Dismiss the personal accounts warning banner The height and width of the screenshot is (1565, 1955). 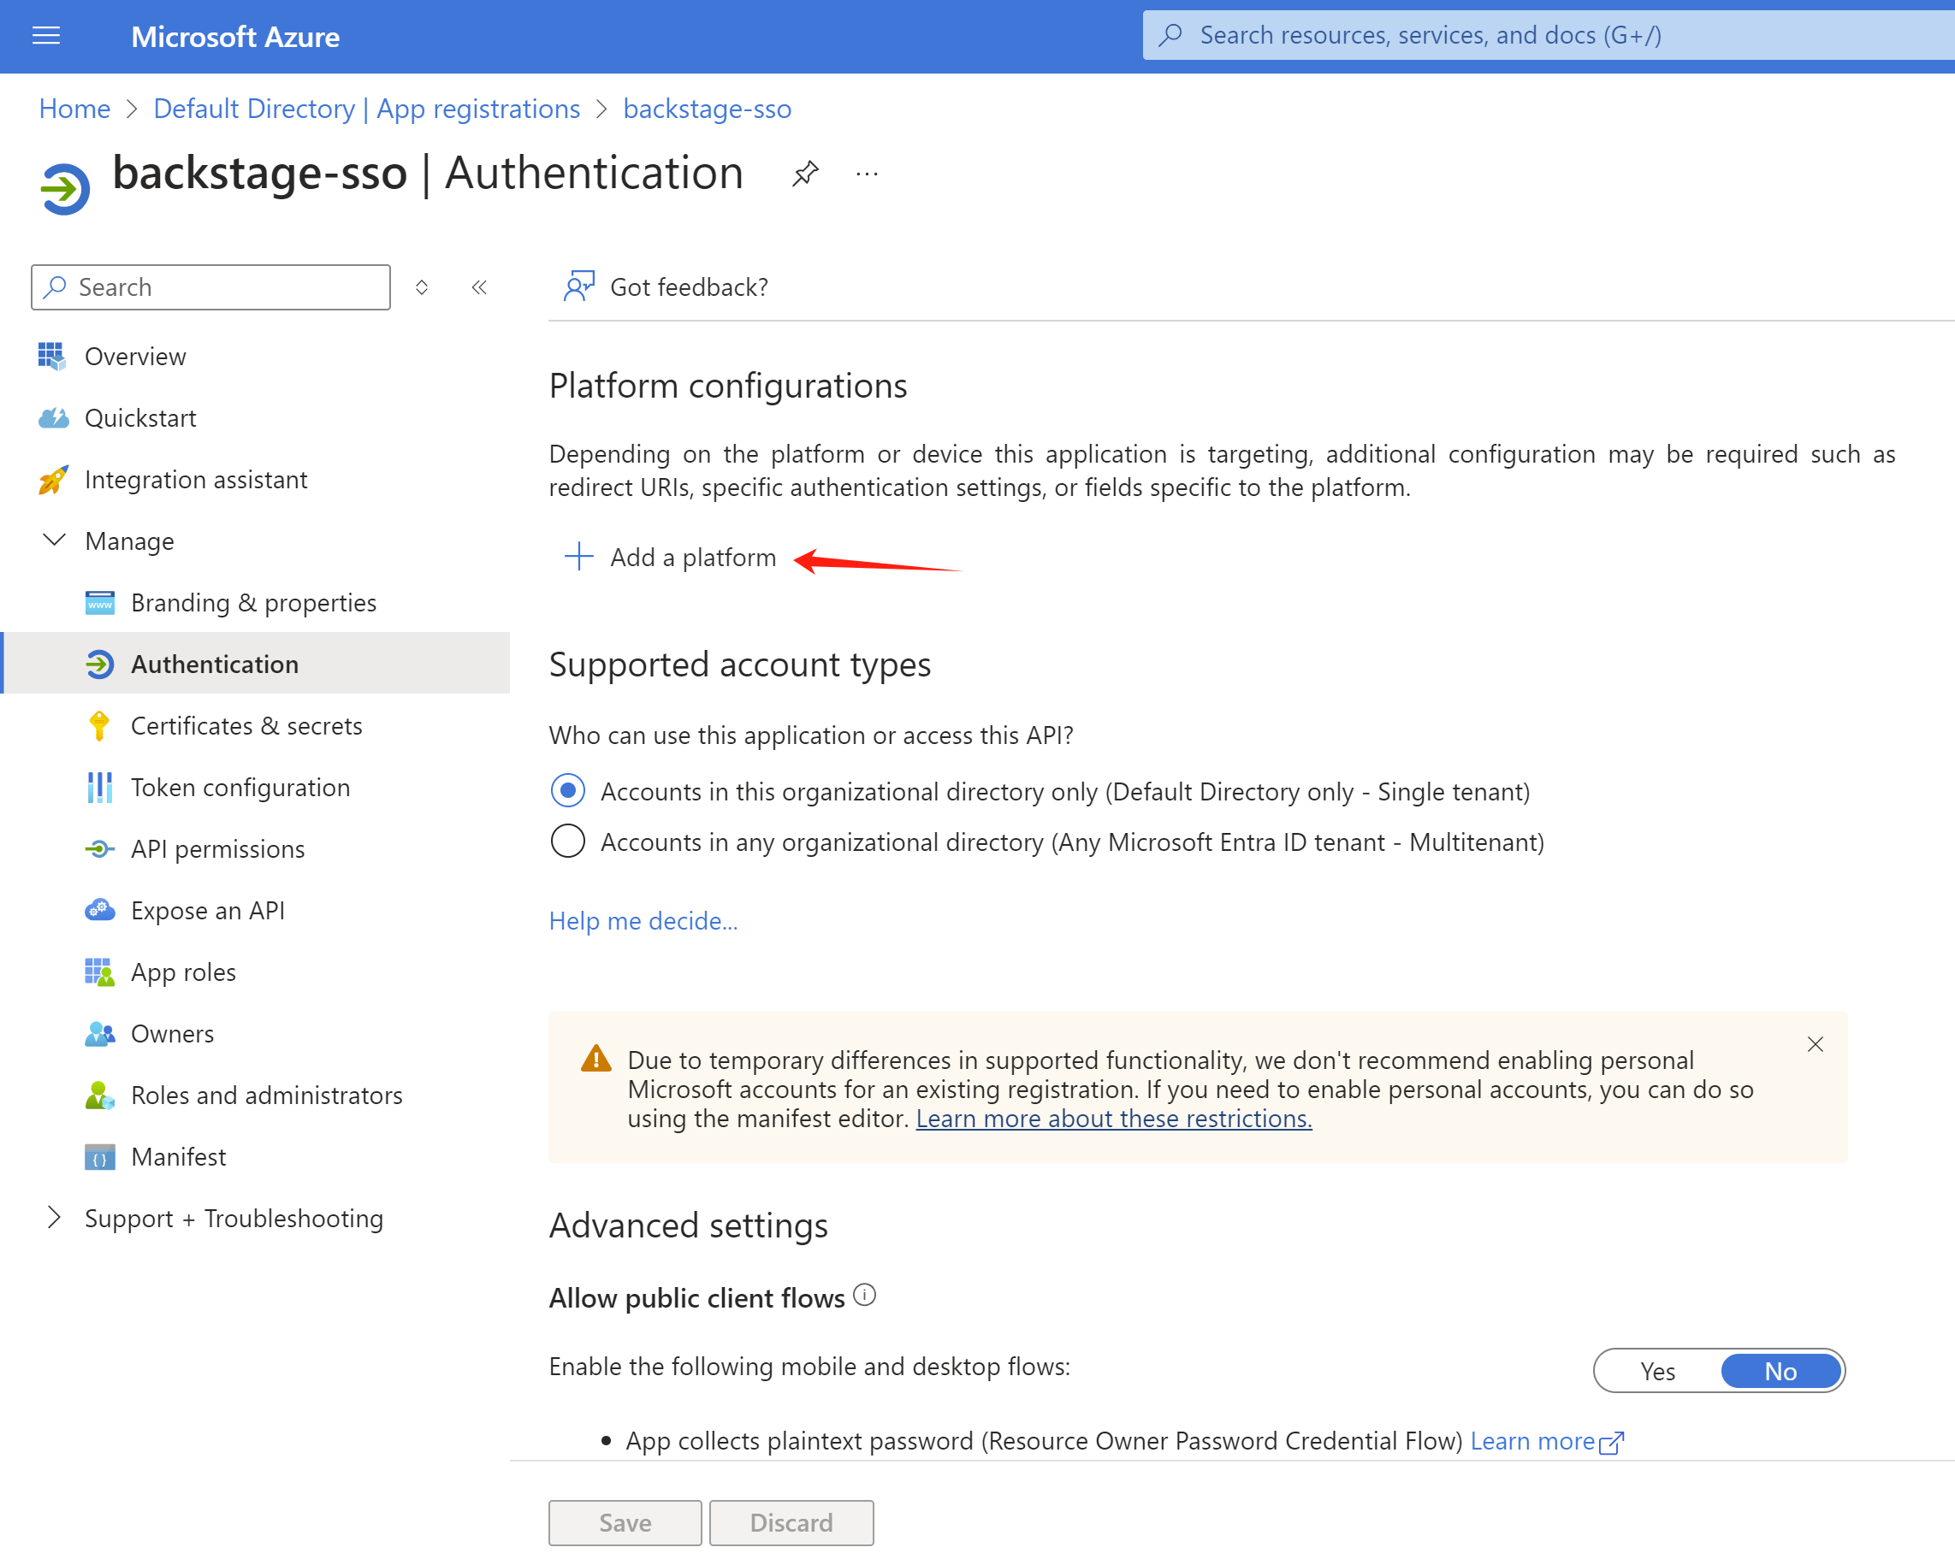(1815, 1044)
